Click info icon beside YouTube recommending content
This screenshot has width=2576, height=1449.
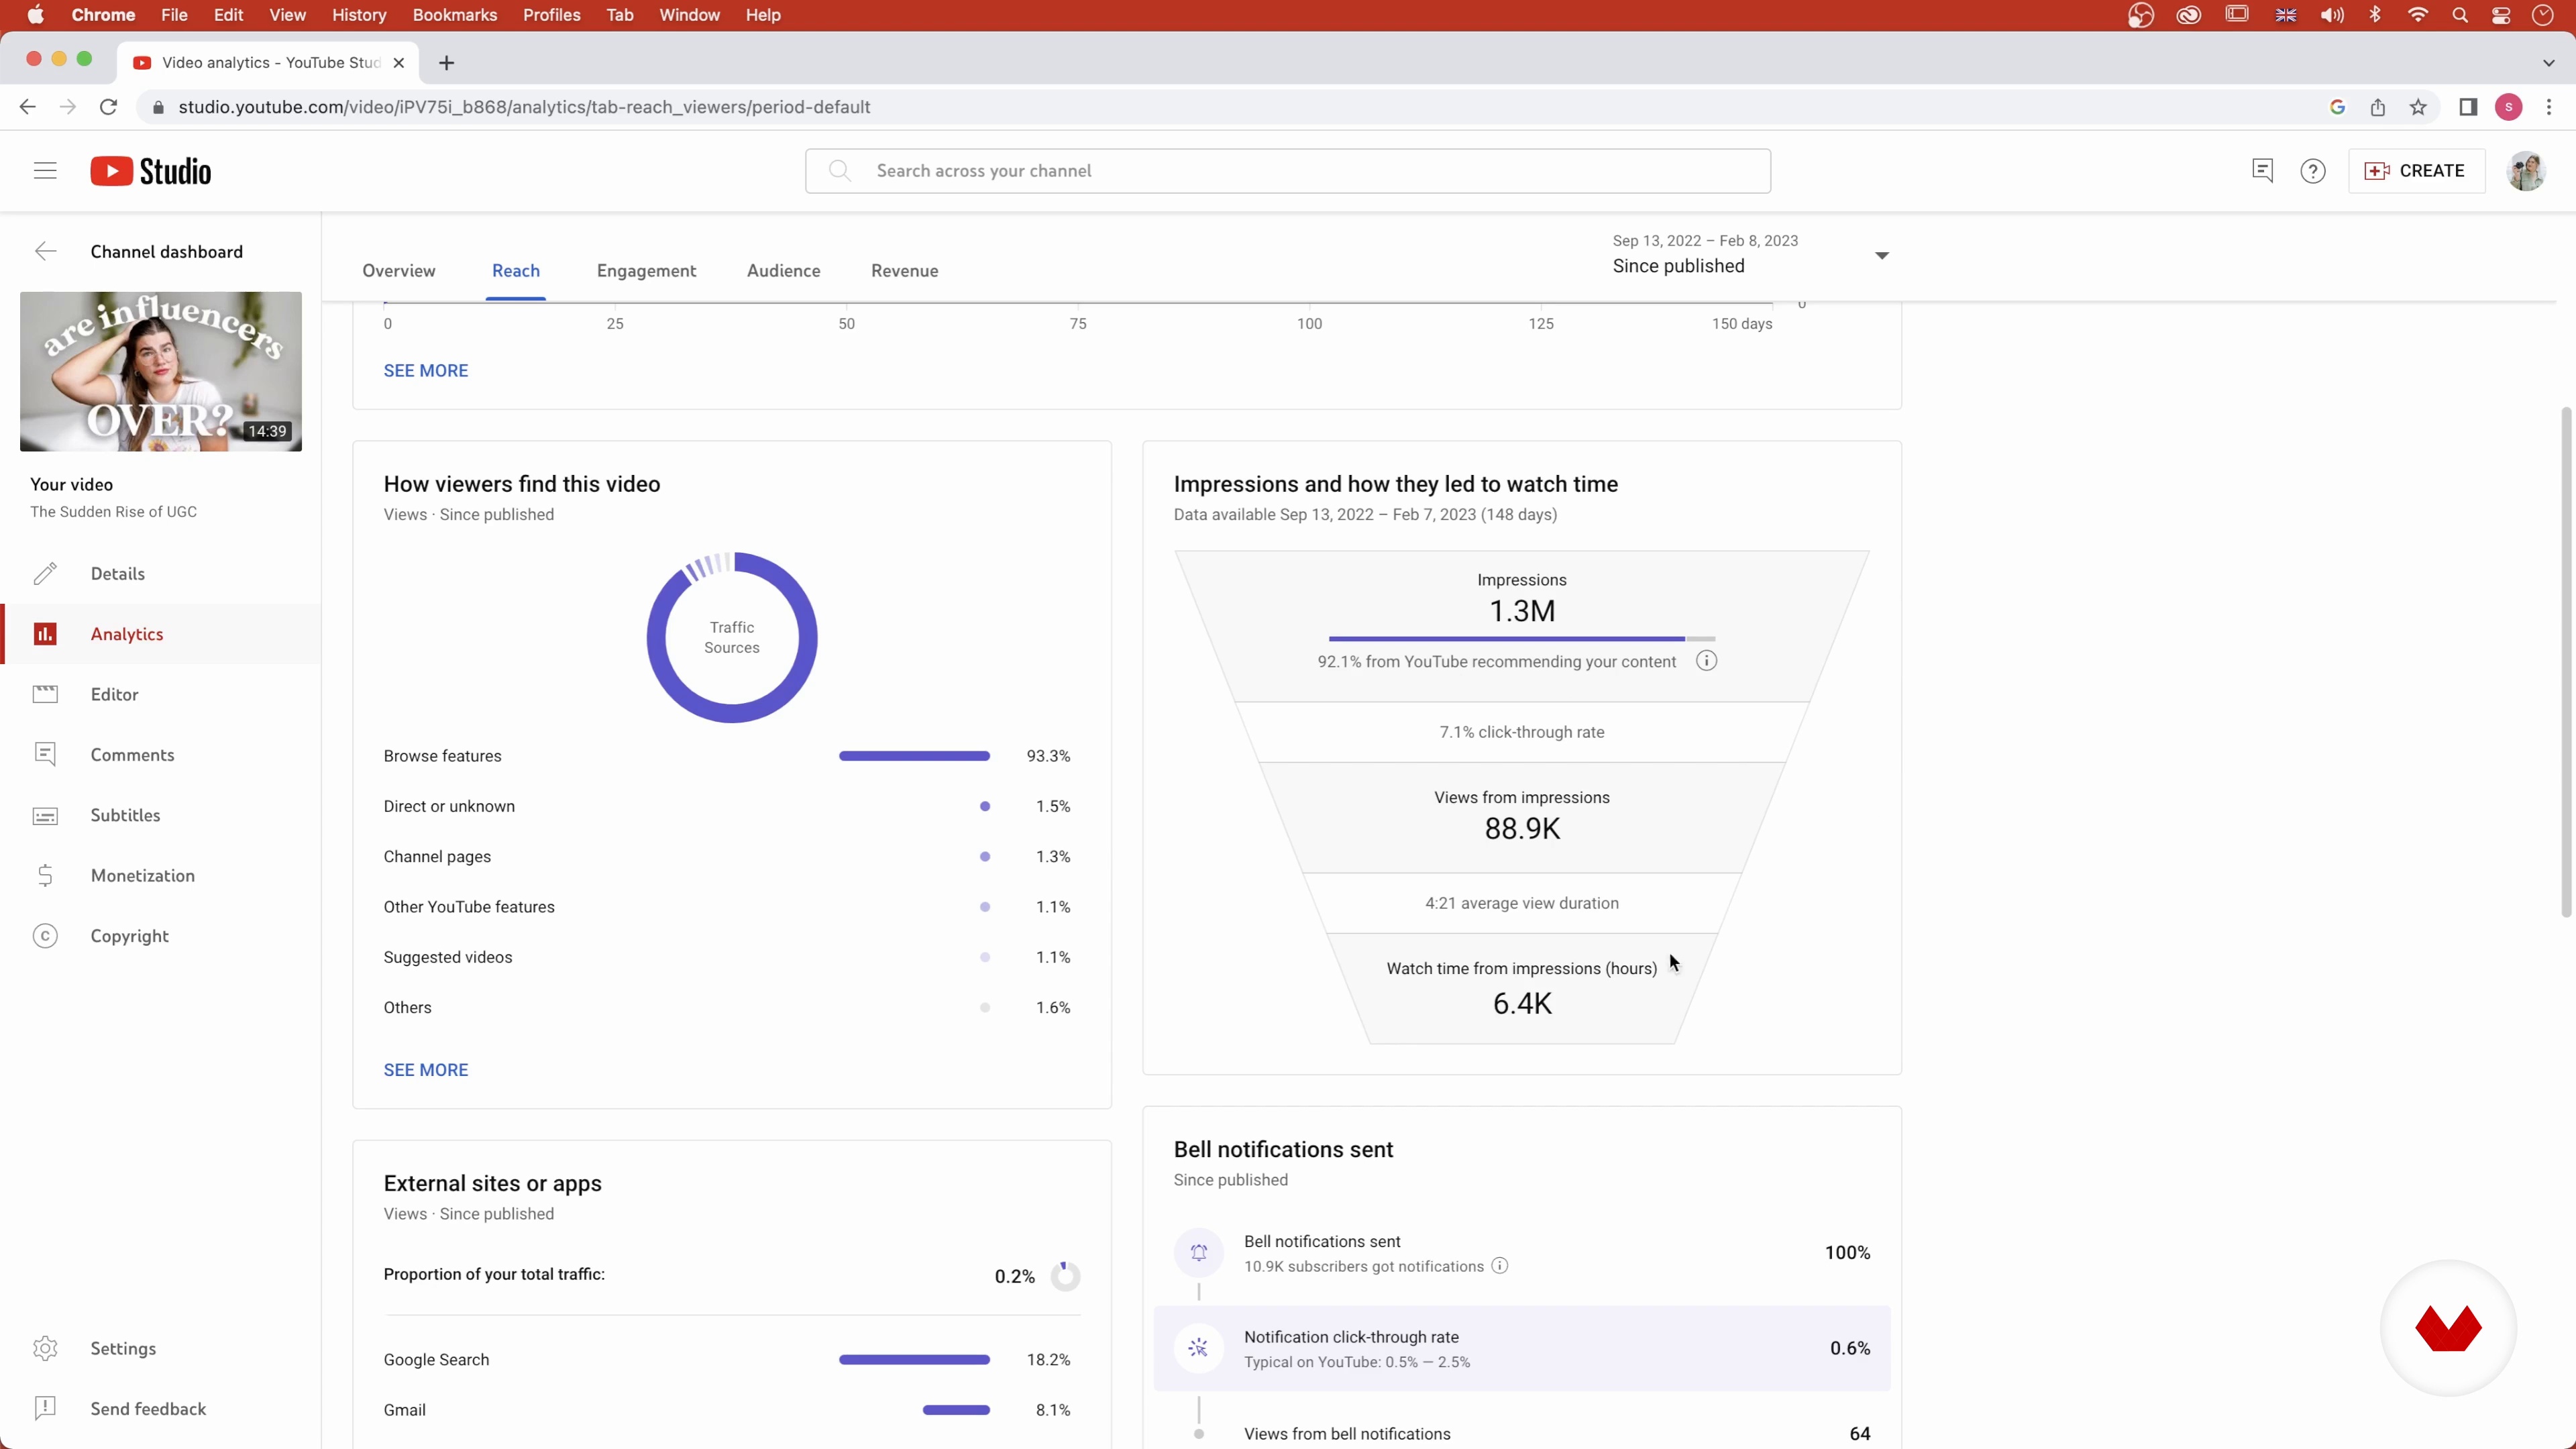[x=1707, y=661]
